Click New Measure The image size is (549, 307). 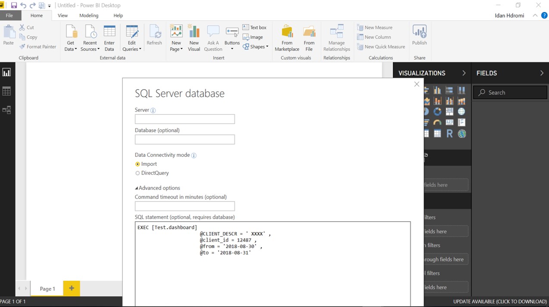coord(374,28)
